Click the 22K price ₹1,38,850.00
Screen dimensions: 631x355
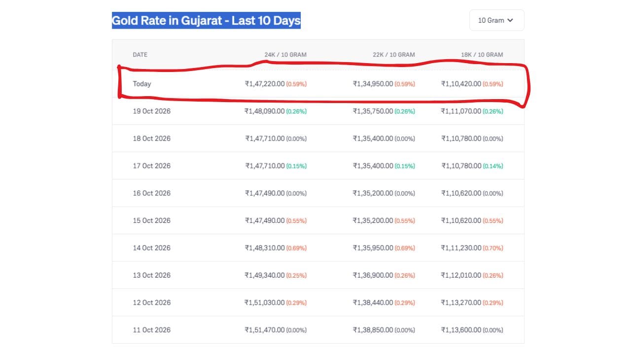373,330
